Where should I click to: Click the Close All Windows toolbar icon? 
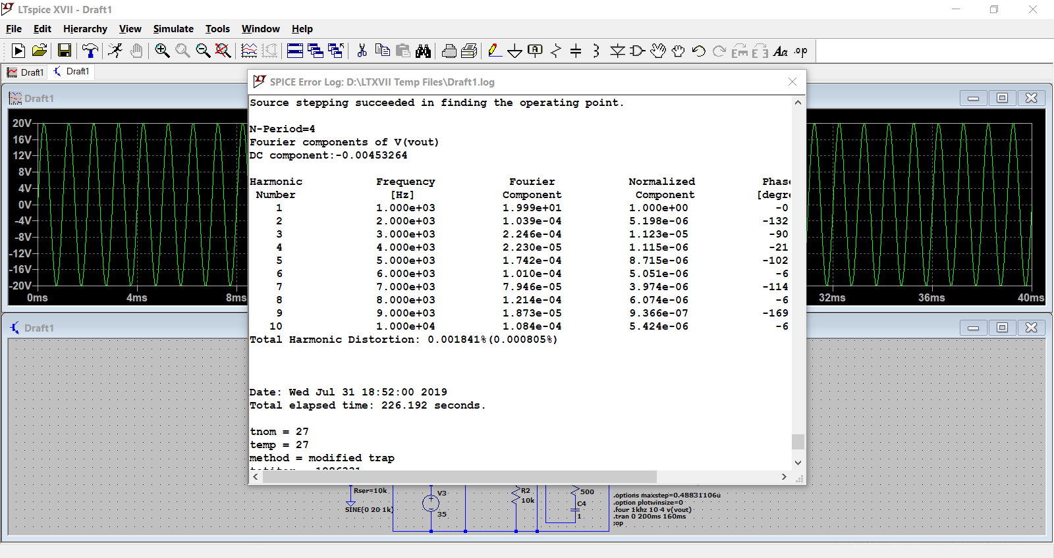pyautogui.click(x=336, y=51)
